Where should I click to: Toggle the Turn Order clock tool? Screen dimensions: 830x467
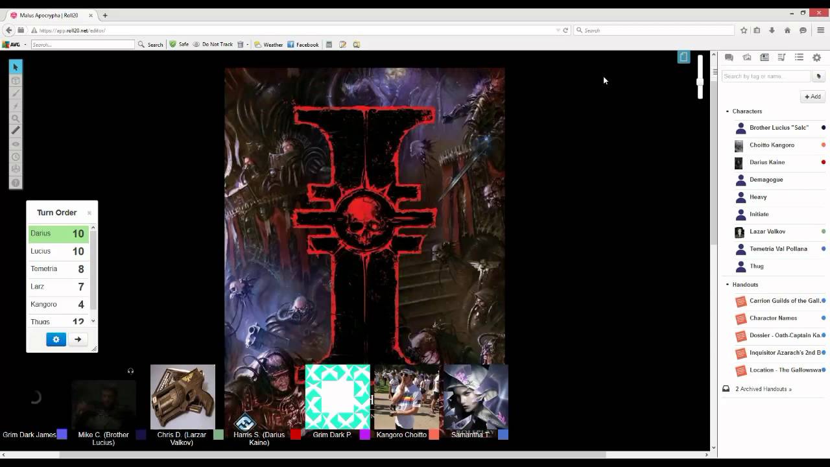coord(16,156)
